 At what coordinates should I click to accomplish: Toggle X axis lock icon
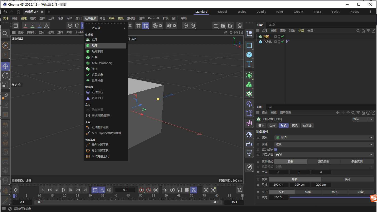pyautogui.click(x=25, y=25)
